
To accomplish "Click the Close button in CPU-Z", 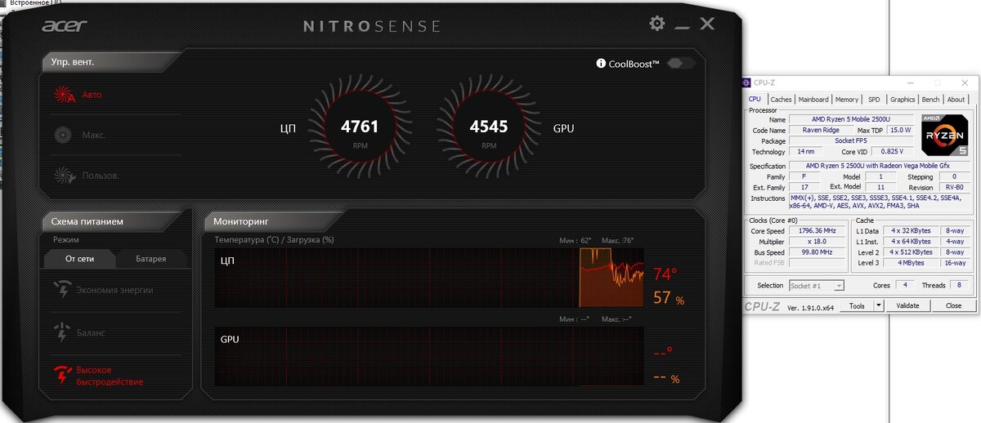I will [x=953, y=305].
